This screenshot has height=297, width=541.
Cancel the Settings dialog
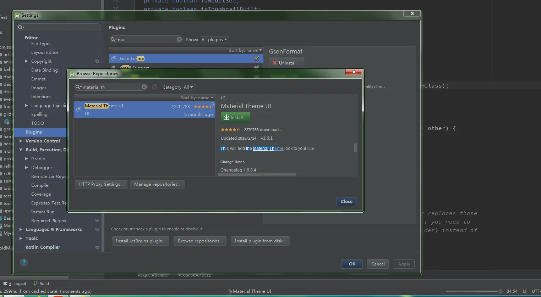point(378,264)
